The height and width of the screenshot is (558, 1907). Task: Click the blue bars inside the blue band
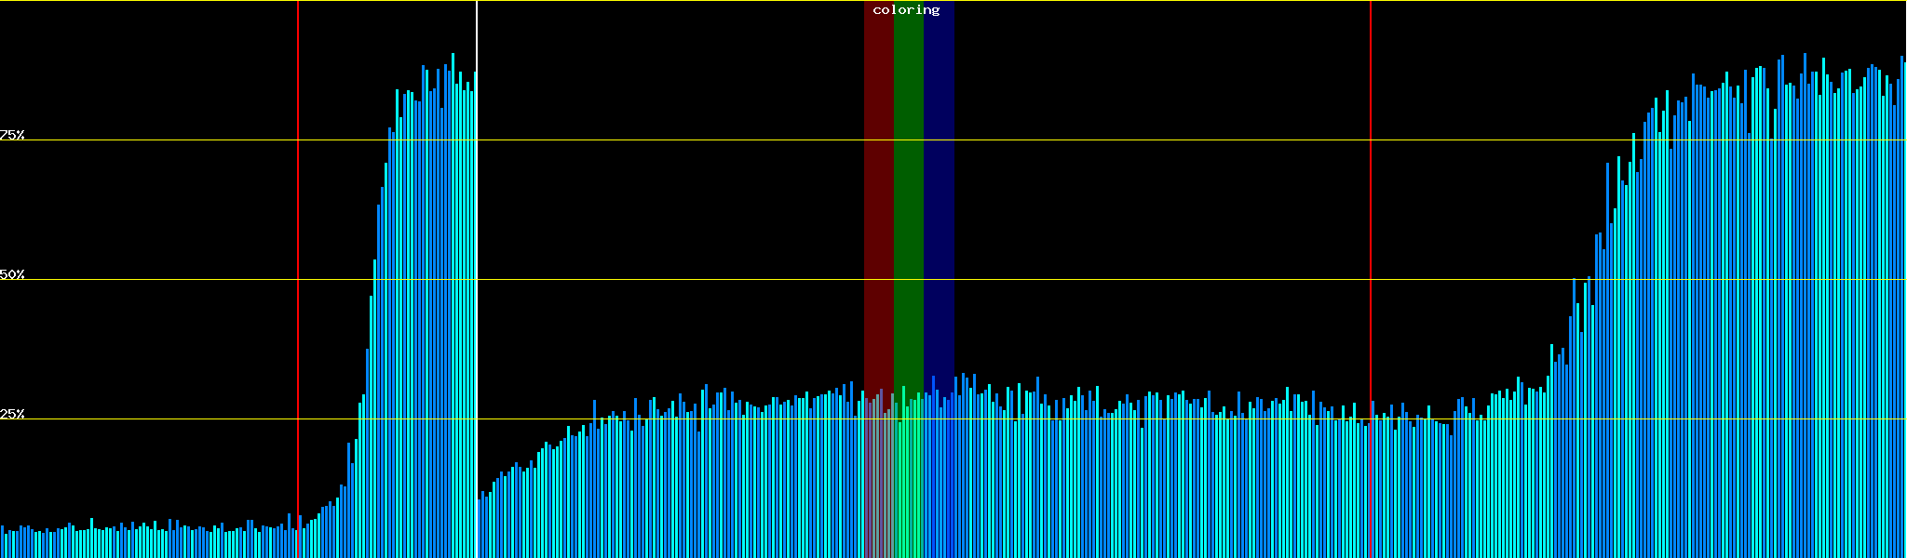939,484
